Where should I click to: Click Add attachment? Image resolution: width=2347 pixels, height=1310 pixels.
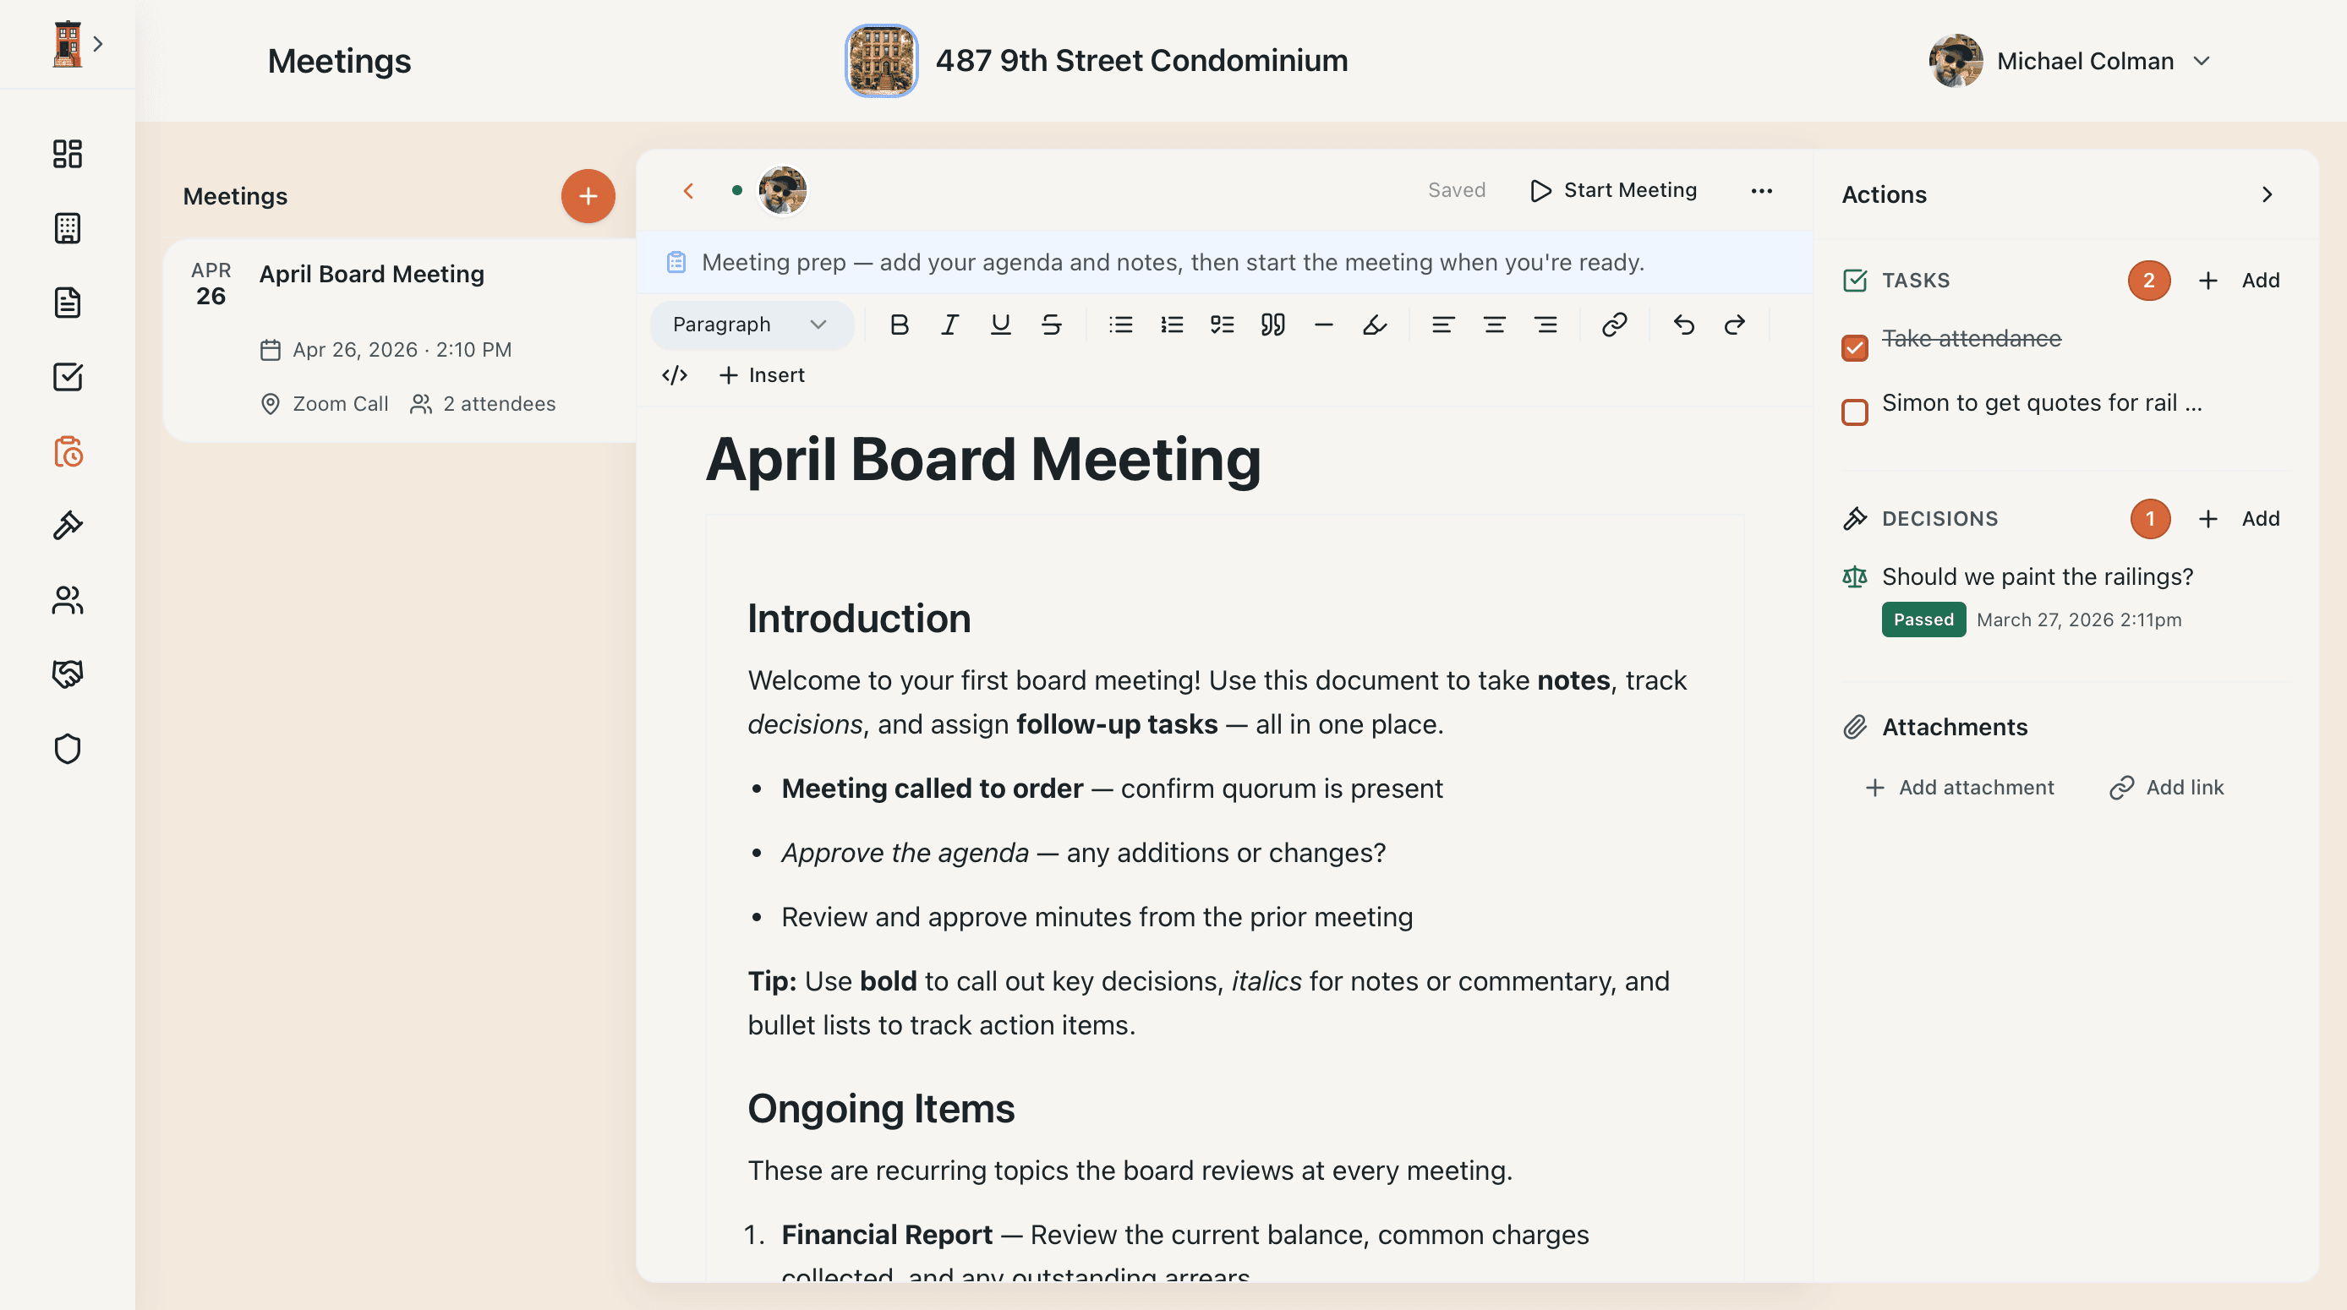point(1960,786)
